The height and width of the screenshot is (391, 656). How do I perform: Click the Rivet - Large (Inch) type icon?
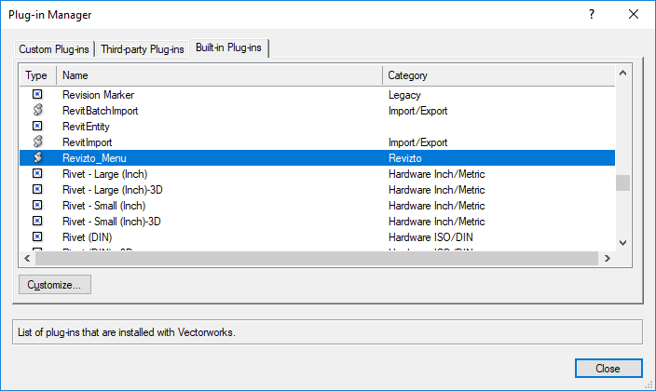coord(37,174)
